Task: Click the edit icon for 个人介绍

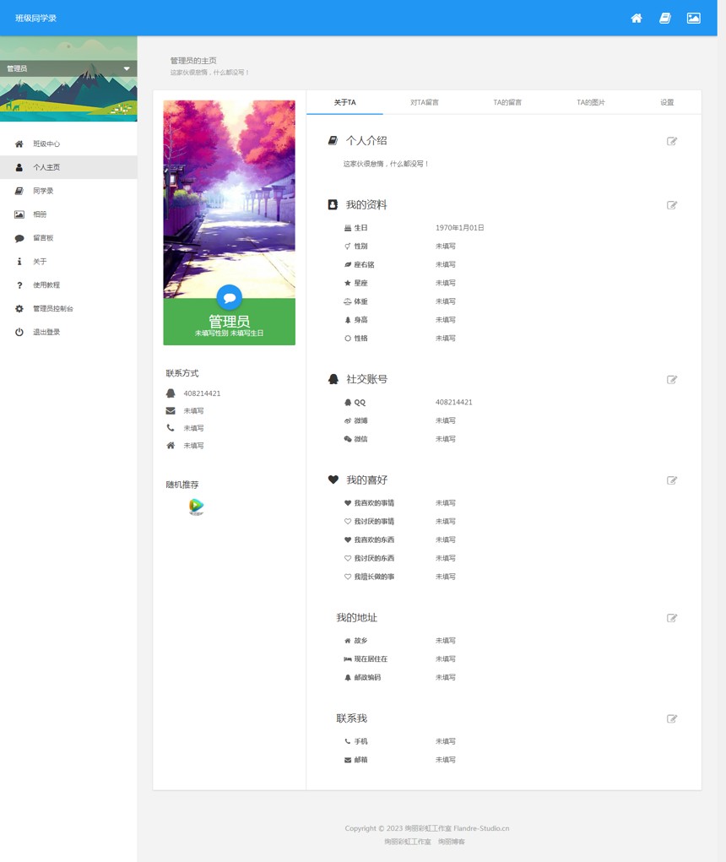Action: [x=672, y=141]
